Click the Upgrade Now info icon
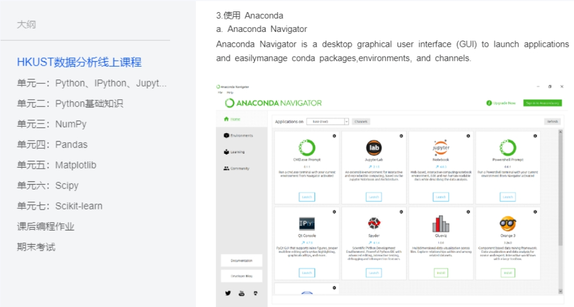574x307 pixels. coord(488,103)
